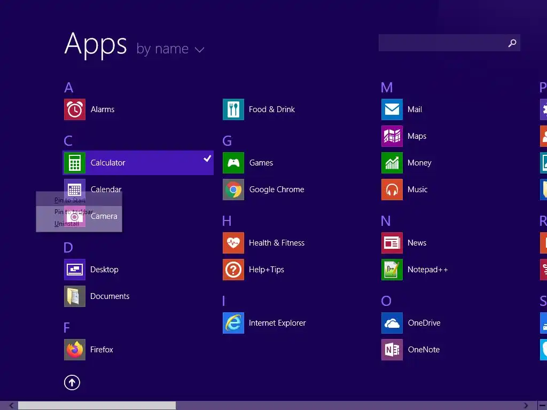This screenshot has height=410, width=547.
Task: Open the Health & Fitness heart icon
Action: coord(233,243)
